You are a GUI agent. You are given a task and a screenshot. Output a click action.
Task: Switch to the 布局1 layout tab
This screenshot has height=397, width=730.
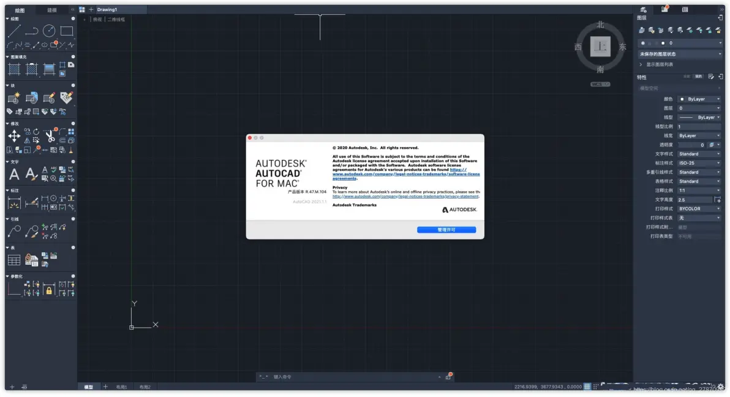pos(122,387)
